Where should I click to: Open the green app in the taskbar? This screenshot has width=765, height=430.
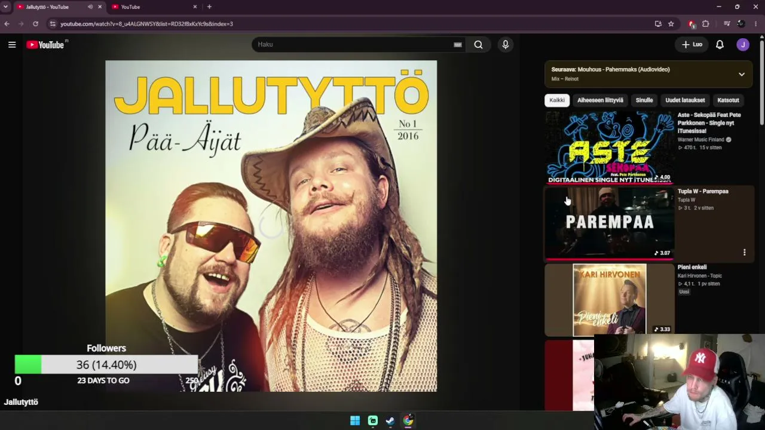372,420
